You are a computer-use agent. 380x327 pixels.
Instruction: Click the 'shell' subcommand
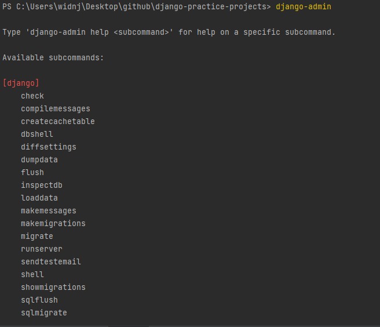pos(32,275)
